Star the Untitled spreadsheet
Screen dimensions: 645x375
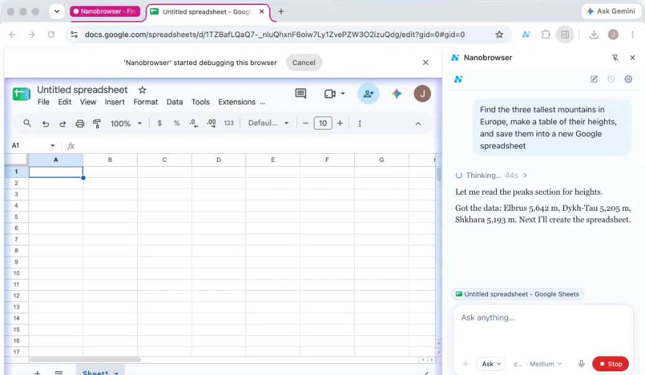[142, 90]
